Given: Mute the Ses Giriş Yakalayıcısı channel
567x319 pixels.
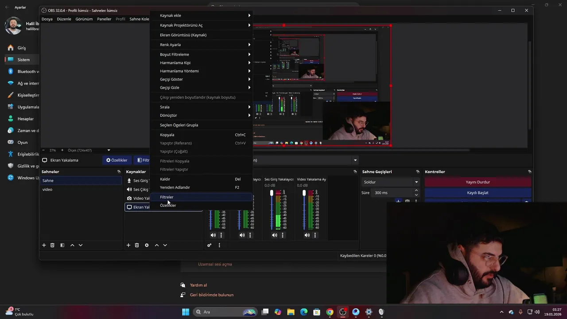Looking at the screenshot, I should pos(275,235).
